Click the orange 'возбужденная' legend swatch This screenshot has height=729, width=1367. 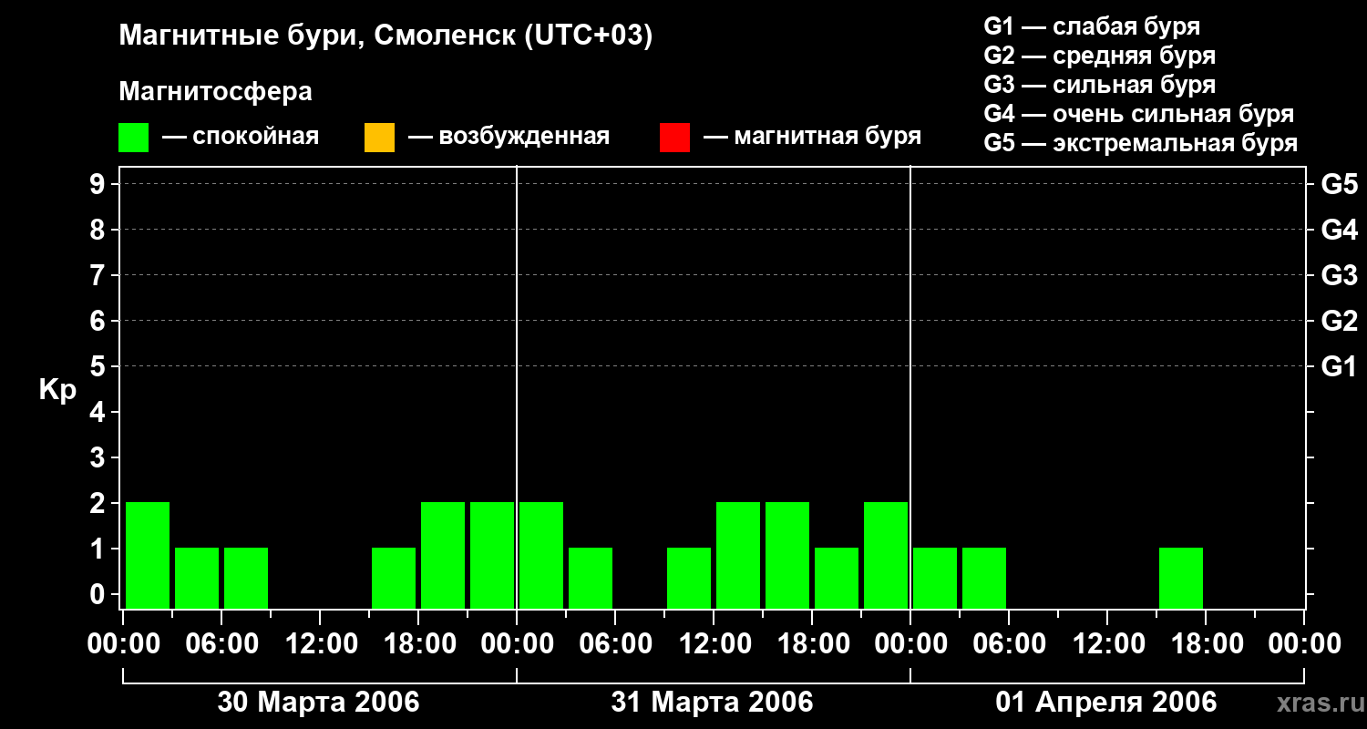(379, 138)
